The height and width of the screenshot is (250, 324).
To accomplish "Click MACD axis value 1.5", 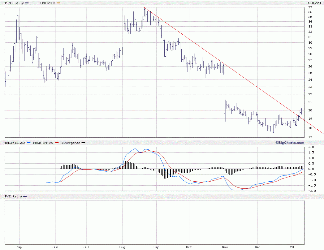I will pyautogui.click(x=311, y=152).
